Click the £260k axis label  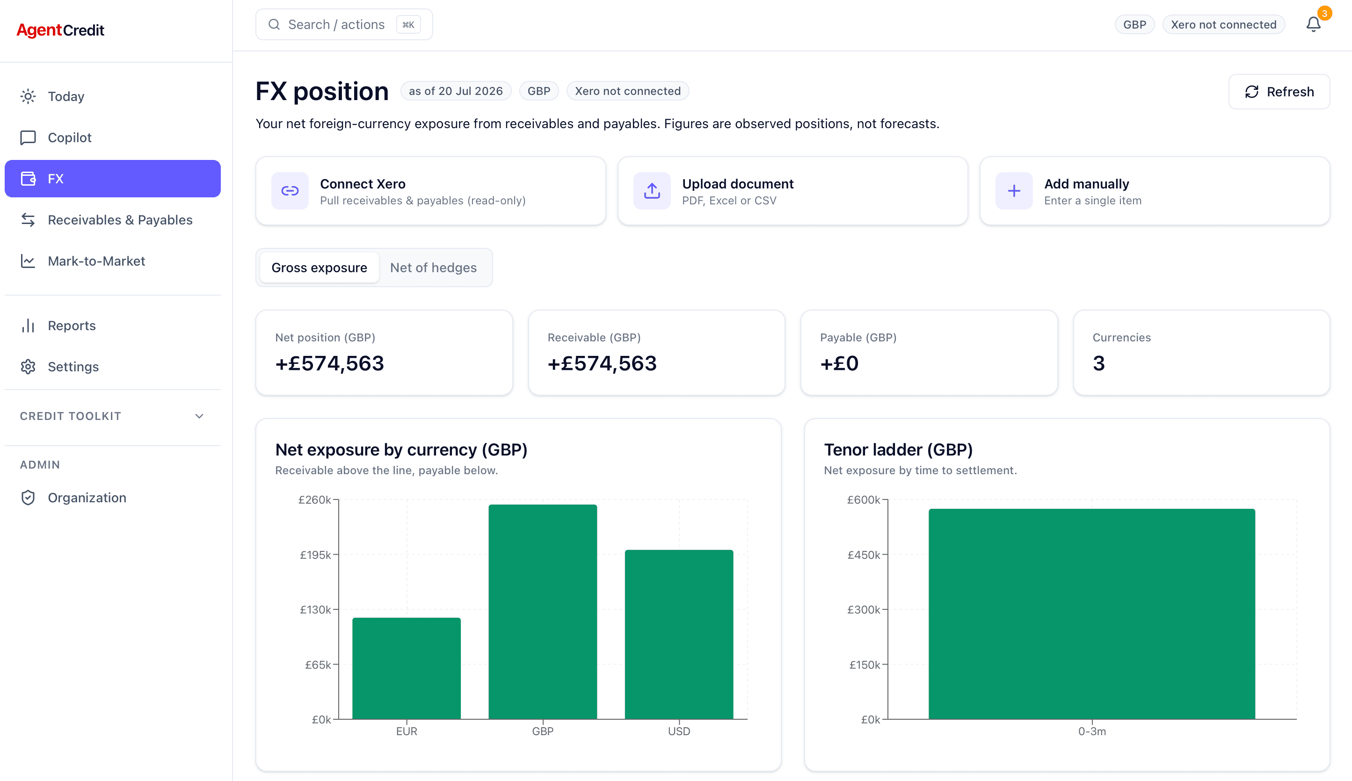point(314,500)
